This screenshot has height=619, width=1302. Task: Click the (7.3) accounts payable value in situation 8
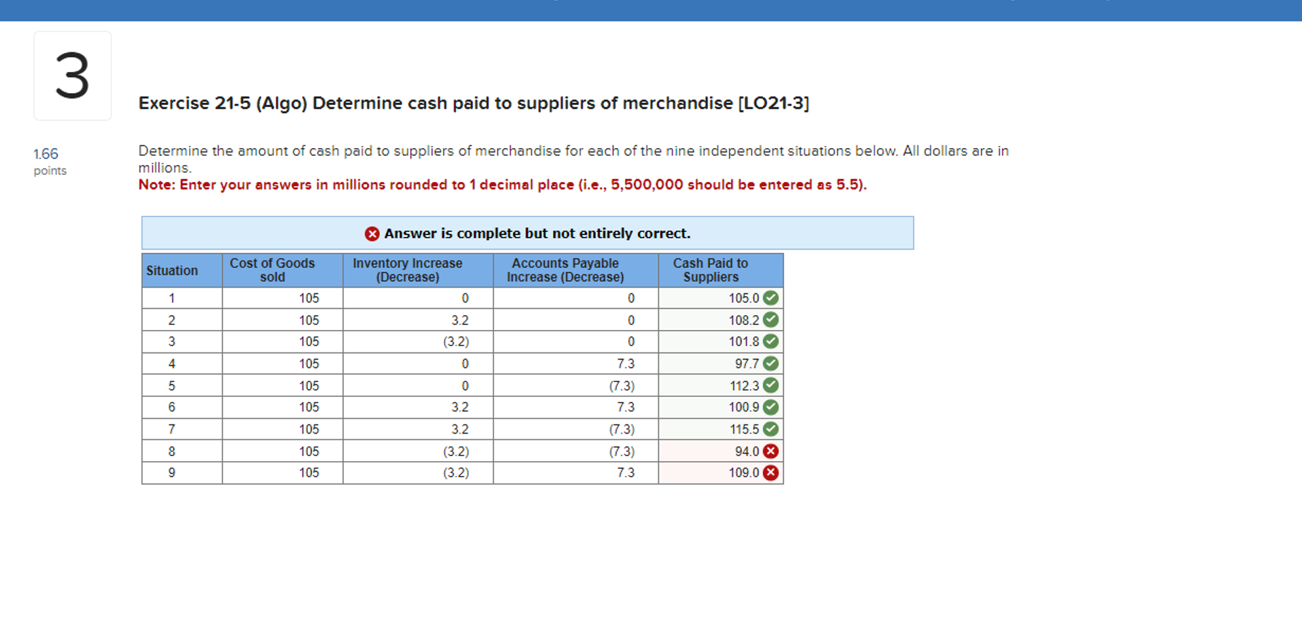coord(622,451)
